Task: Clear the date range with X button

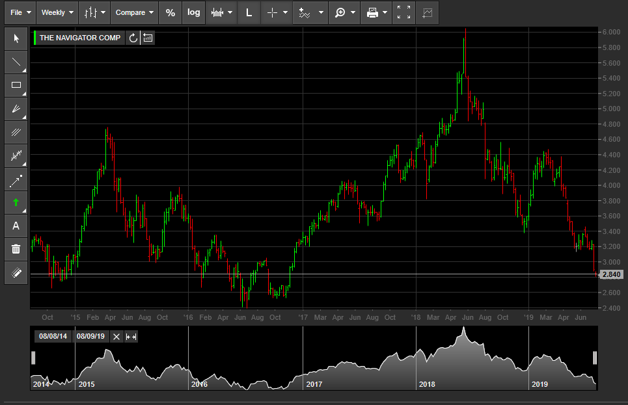Action: [116, 337]
